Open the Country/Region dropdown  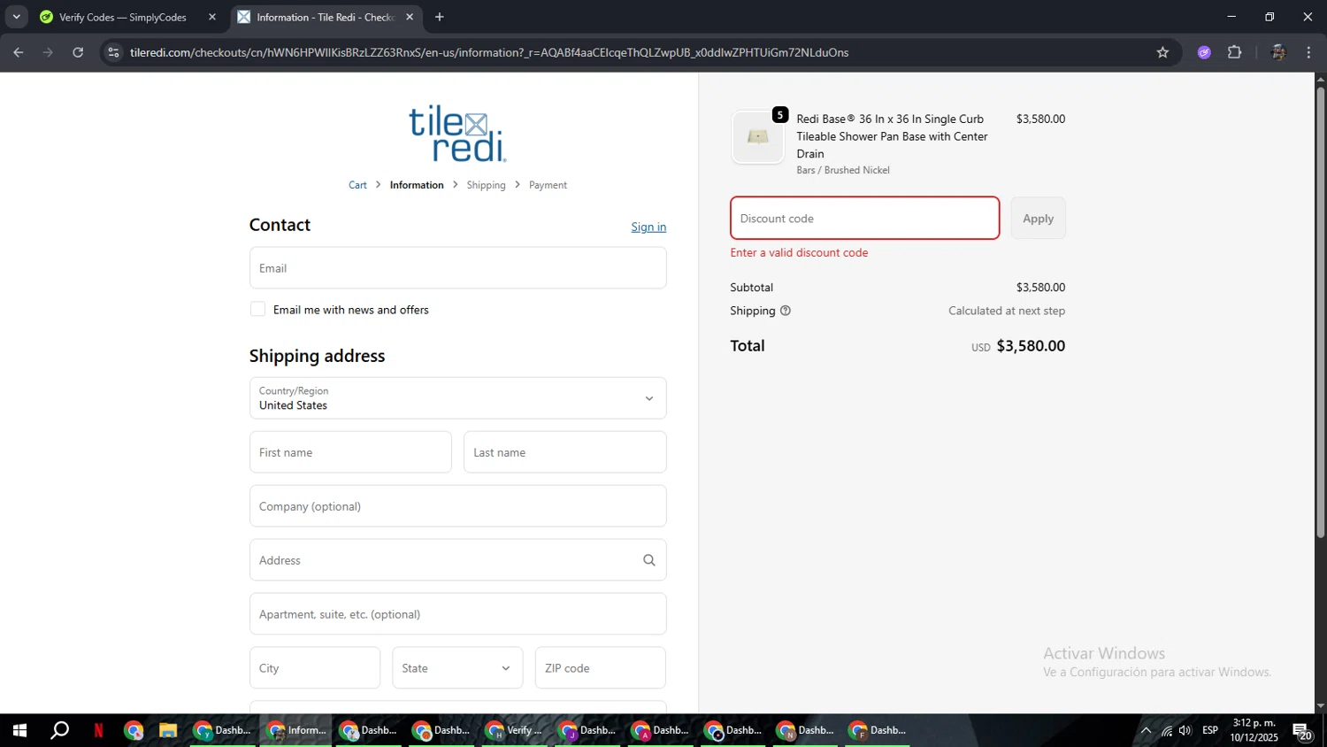click(457, 398)
